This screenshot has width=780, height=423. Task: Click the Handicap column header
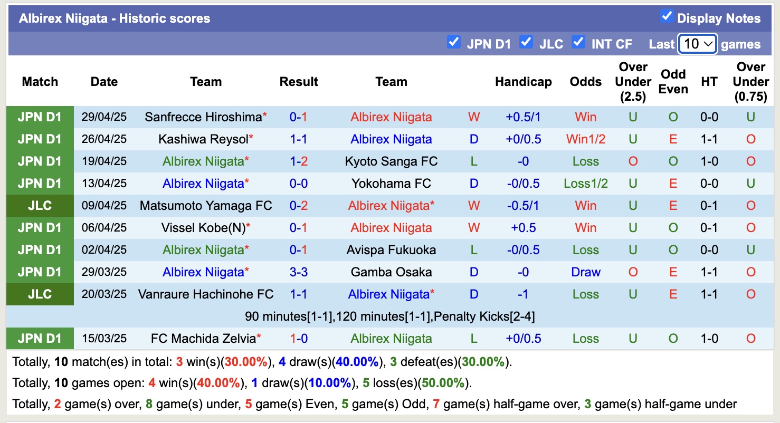point(523,82)
